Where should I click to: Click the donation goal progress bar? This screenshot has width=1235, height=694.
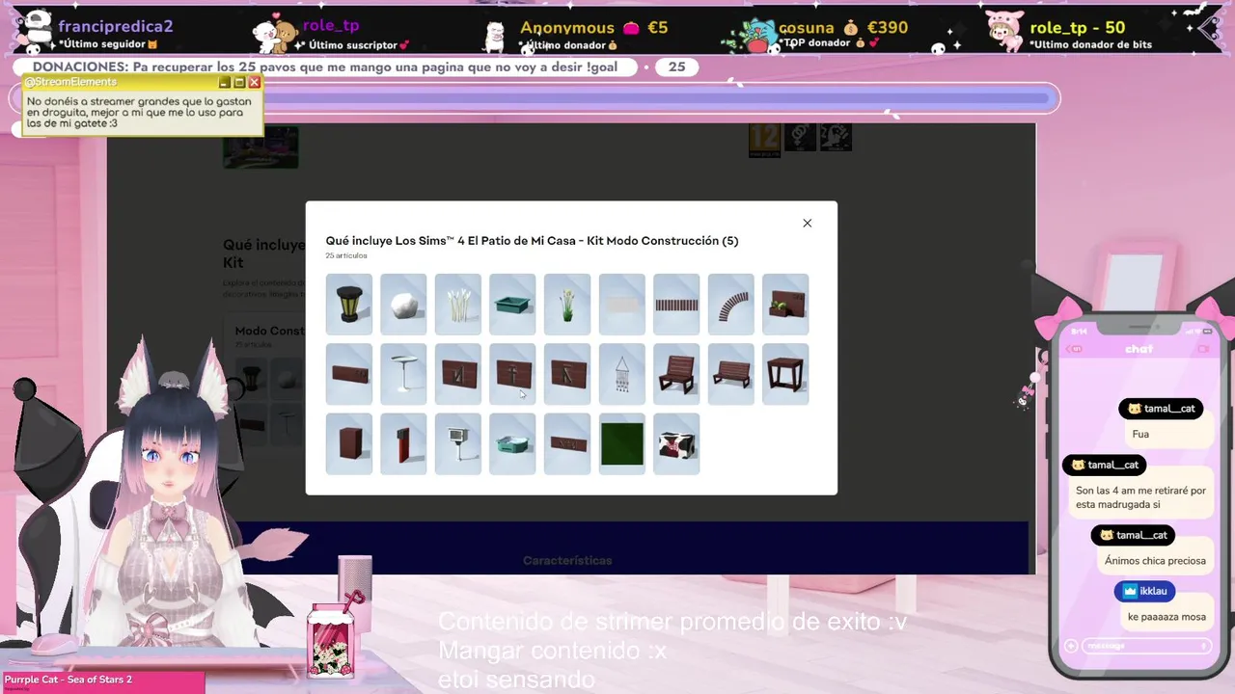click(656, 97)
